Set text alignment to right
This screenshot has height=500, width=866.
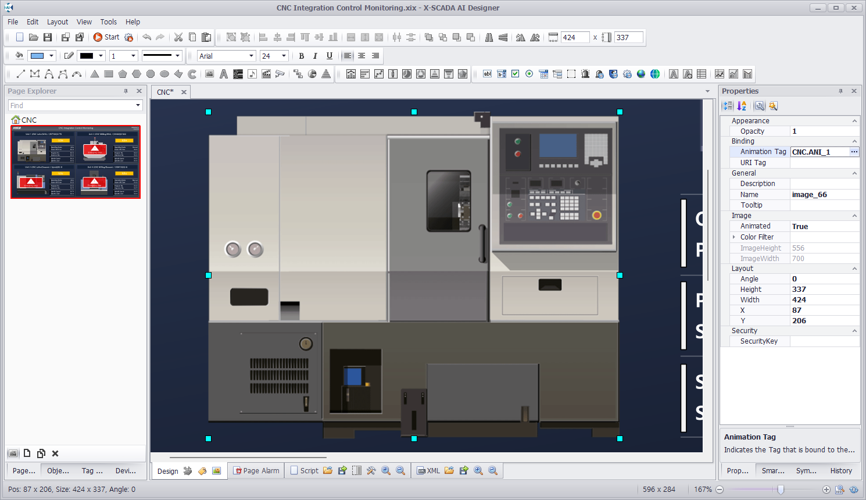click(x=375, y=56)
